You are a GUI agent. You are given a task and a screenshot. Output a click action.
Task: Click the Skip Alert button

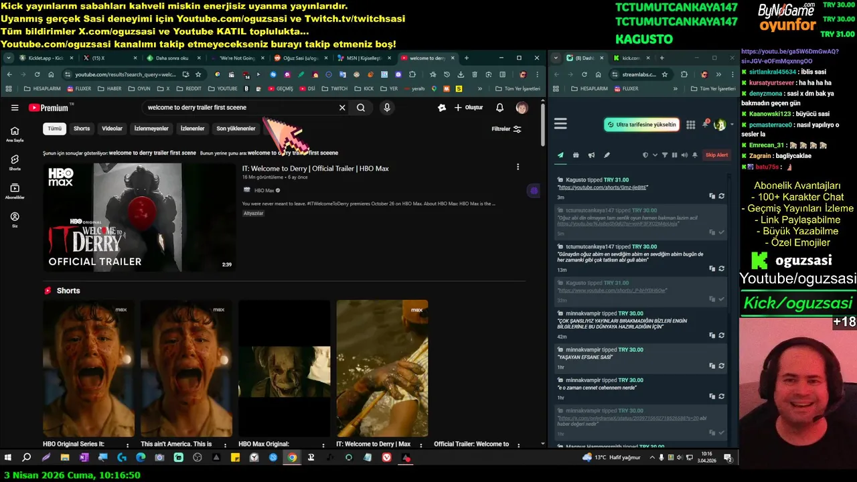(716, 155)
